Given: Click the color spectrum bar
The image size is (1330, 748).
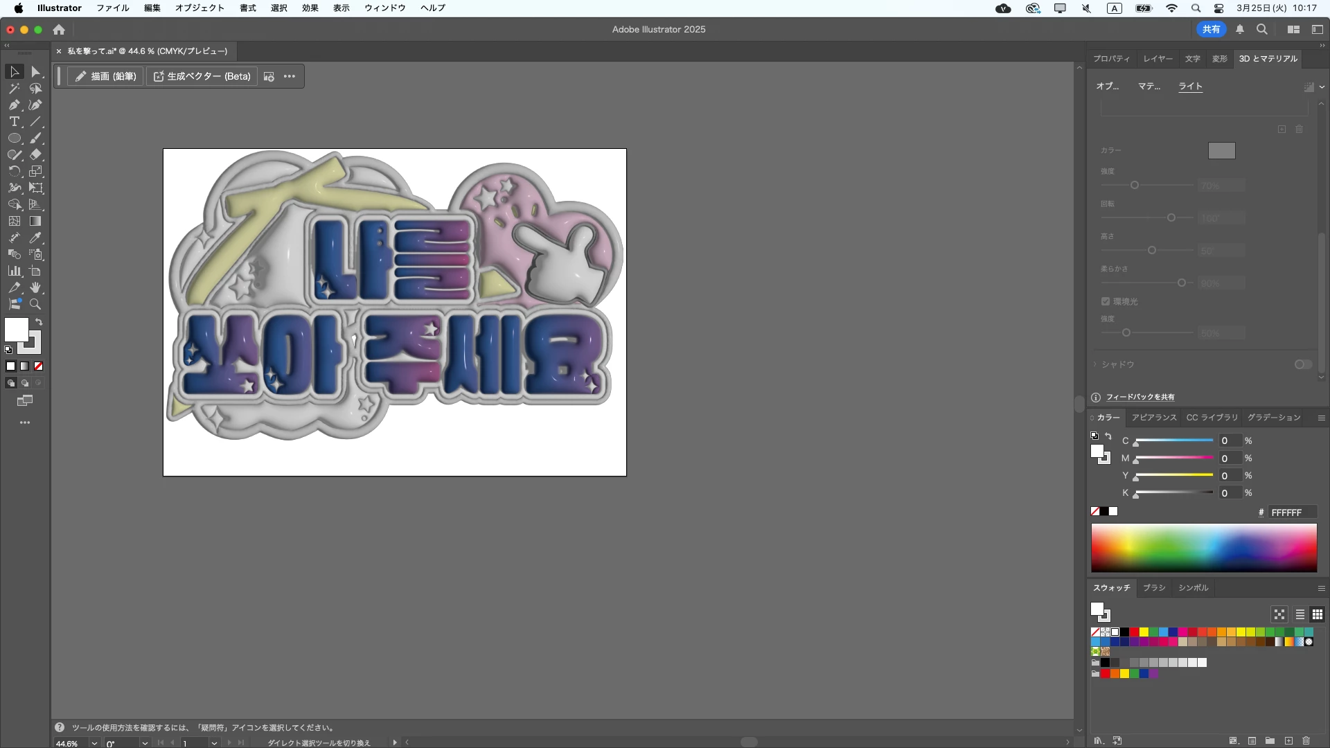Looking at the screenshot, I should point(1203,547).
